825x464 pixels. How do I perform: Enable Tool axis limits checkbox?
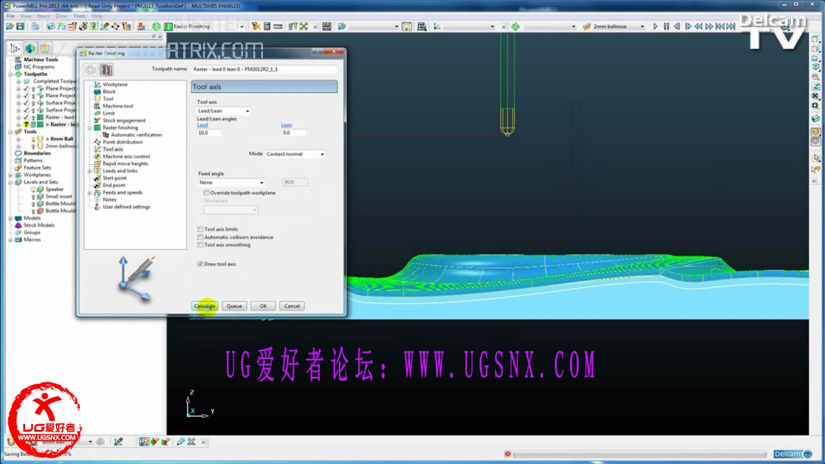200,229
